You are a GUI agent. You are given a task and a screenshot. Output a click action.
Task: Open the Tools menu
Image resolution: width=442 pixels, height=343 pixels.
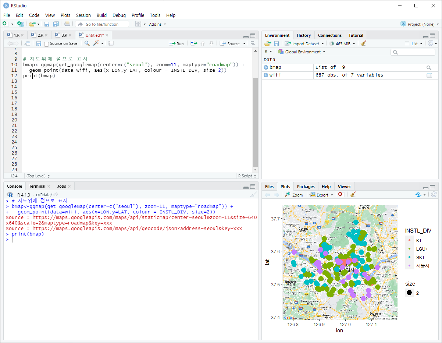[x=155, y=15]
